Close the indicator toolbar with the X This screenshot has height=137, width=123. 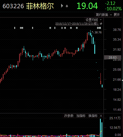(x=101, y=116)
